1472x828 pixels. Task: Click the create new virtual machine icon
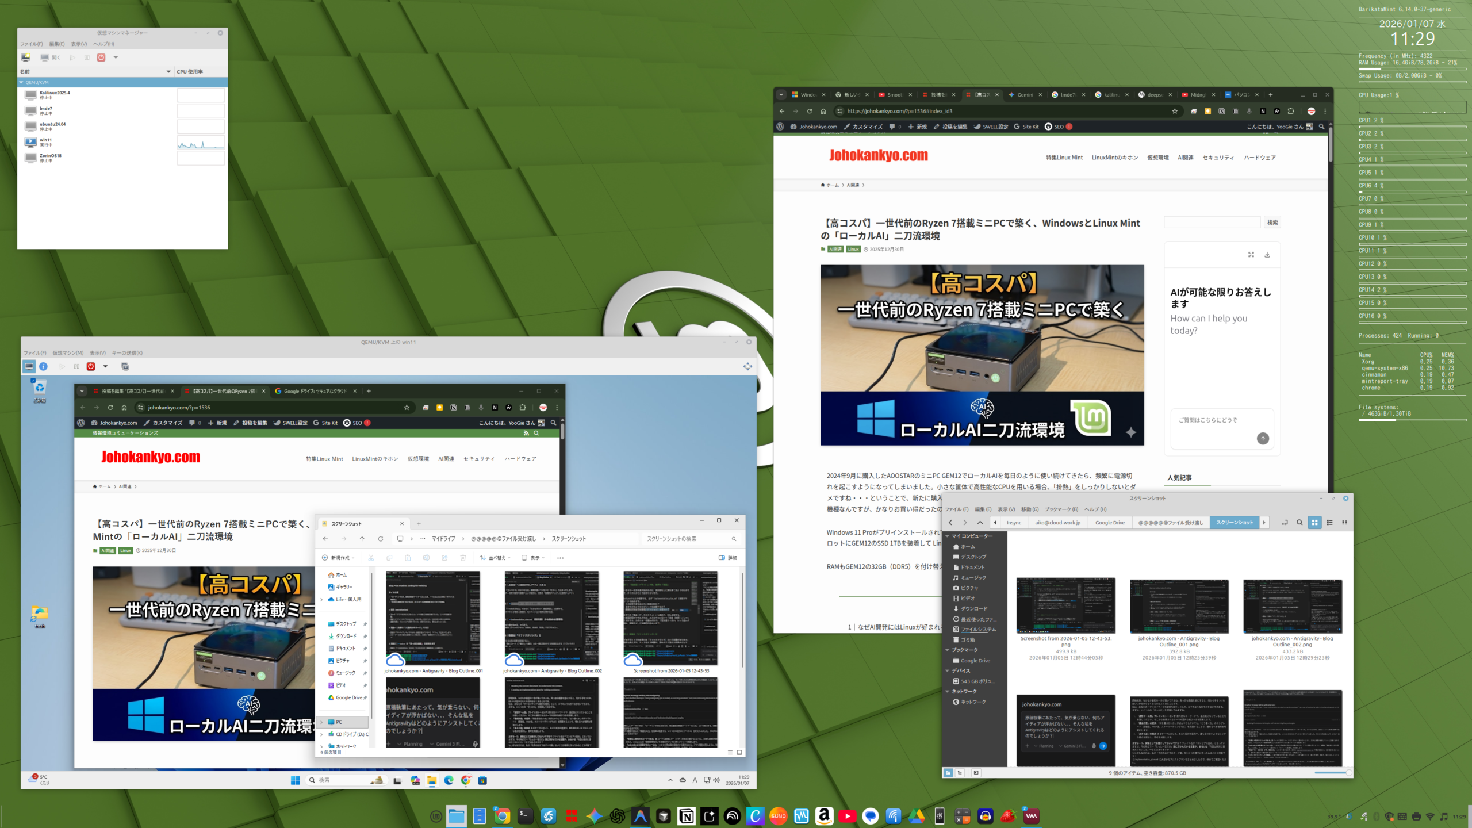point(25,57)
